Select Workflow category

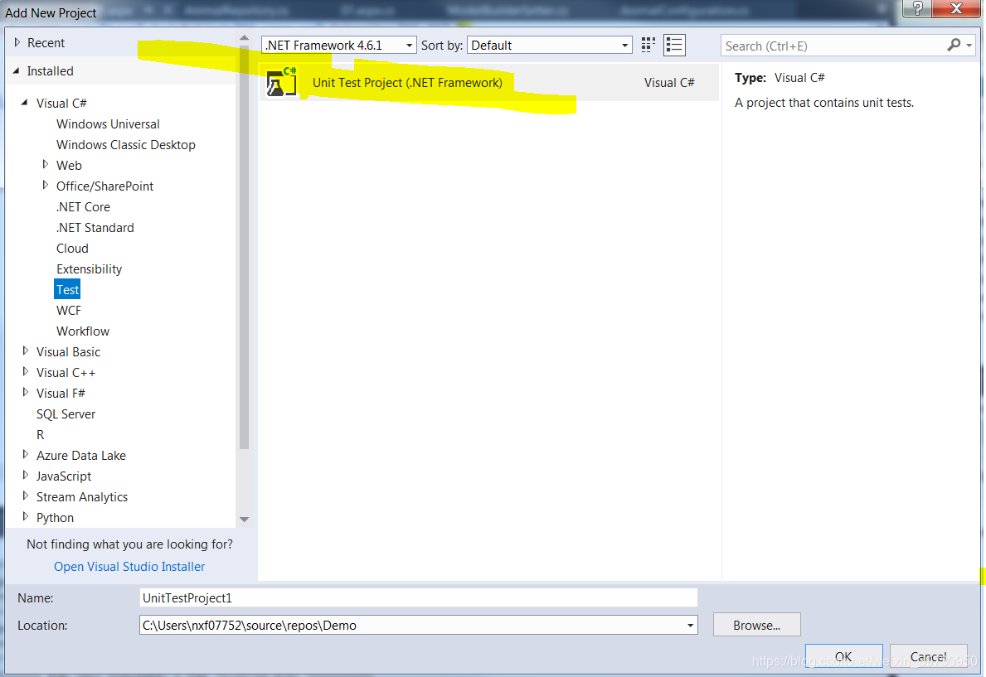click(83, 331)
